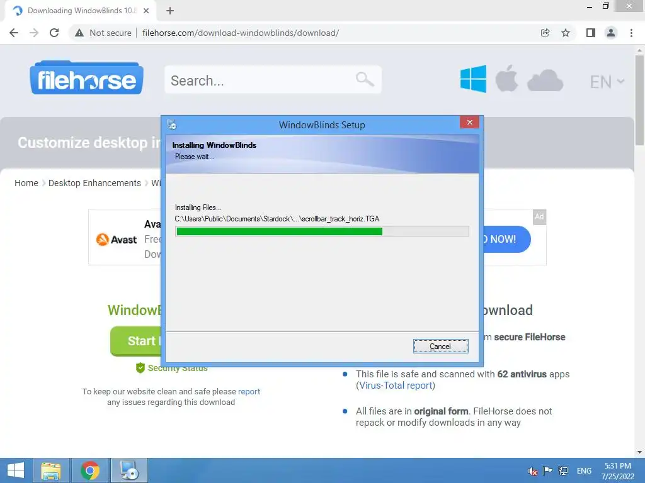Click the Security Status shield icon

(140, 367)
